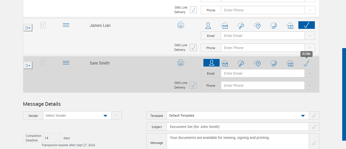Click the merge arrow button beside James Lian
This screenshot has height=149, width=346.
click(28, 28)
